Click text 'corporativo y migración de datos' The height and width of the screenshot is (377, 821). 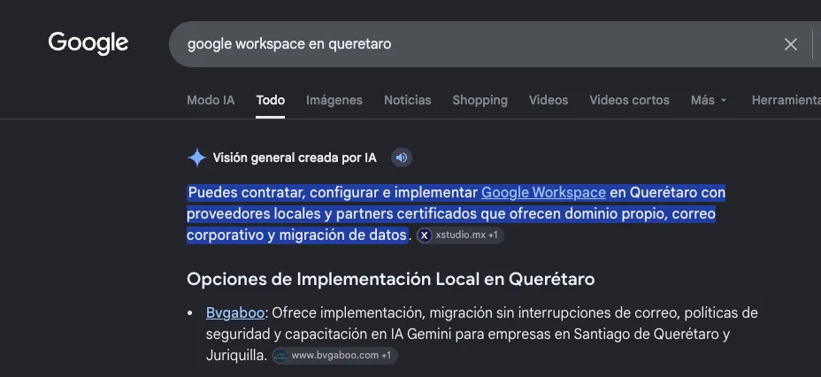coord(296,235)
